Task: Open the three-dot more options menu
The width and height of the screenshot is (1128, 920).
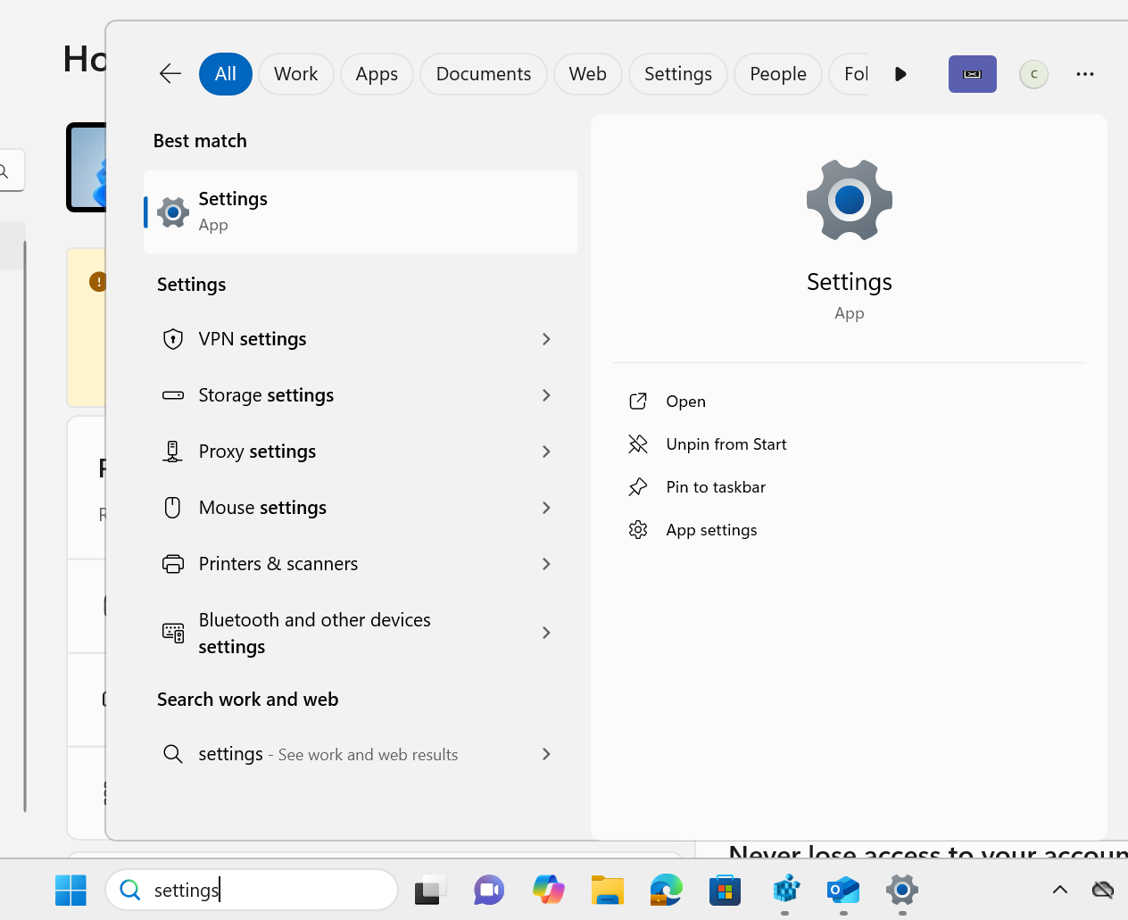Action: (1085, 74)
